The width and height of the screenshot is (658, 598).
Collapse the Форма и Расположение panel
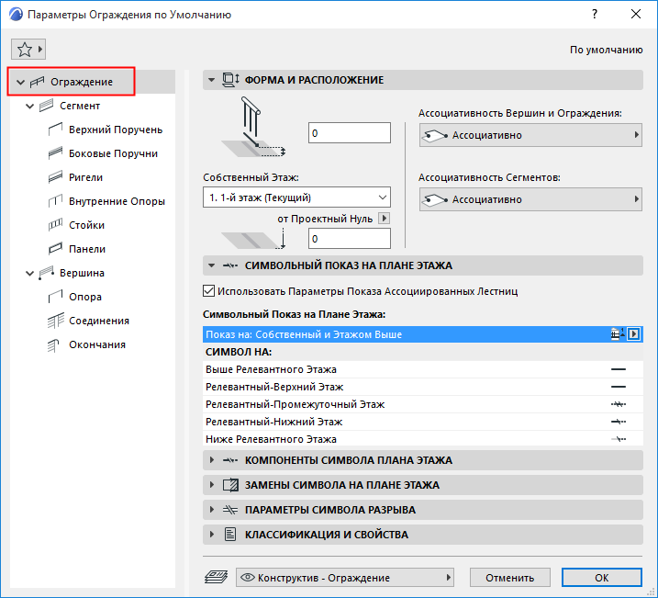pyautogui.click(x=211, y=80)
